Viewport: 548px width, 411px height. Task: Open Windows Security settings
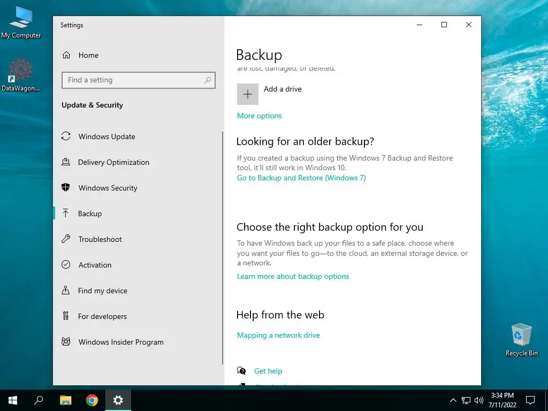coord(139,188)
